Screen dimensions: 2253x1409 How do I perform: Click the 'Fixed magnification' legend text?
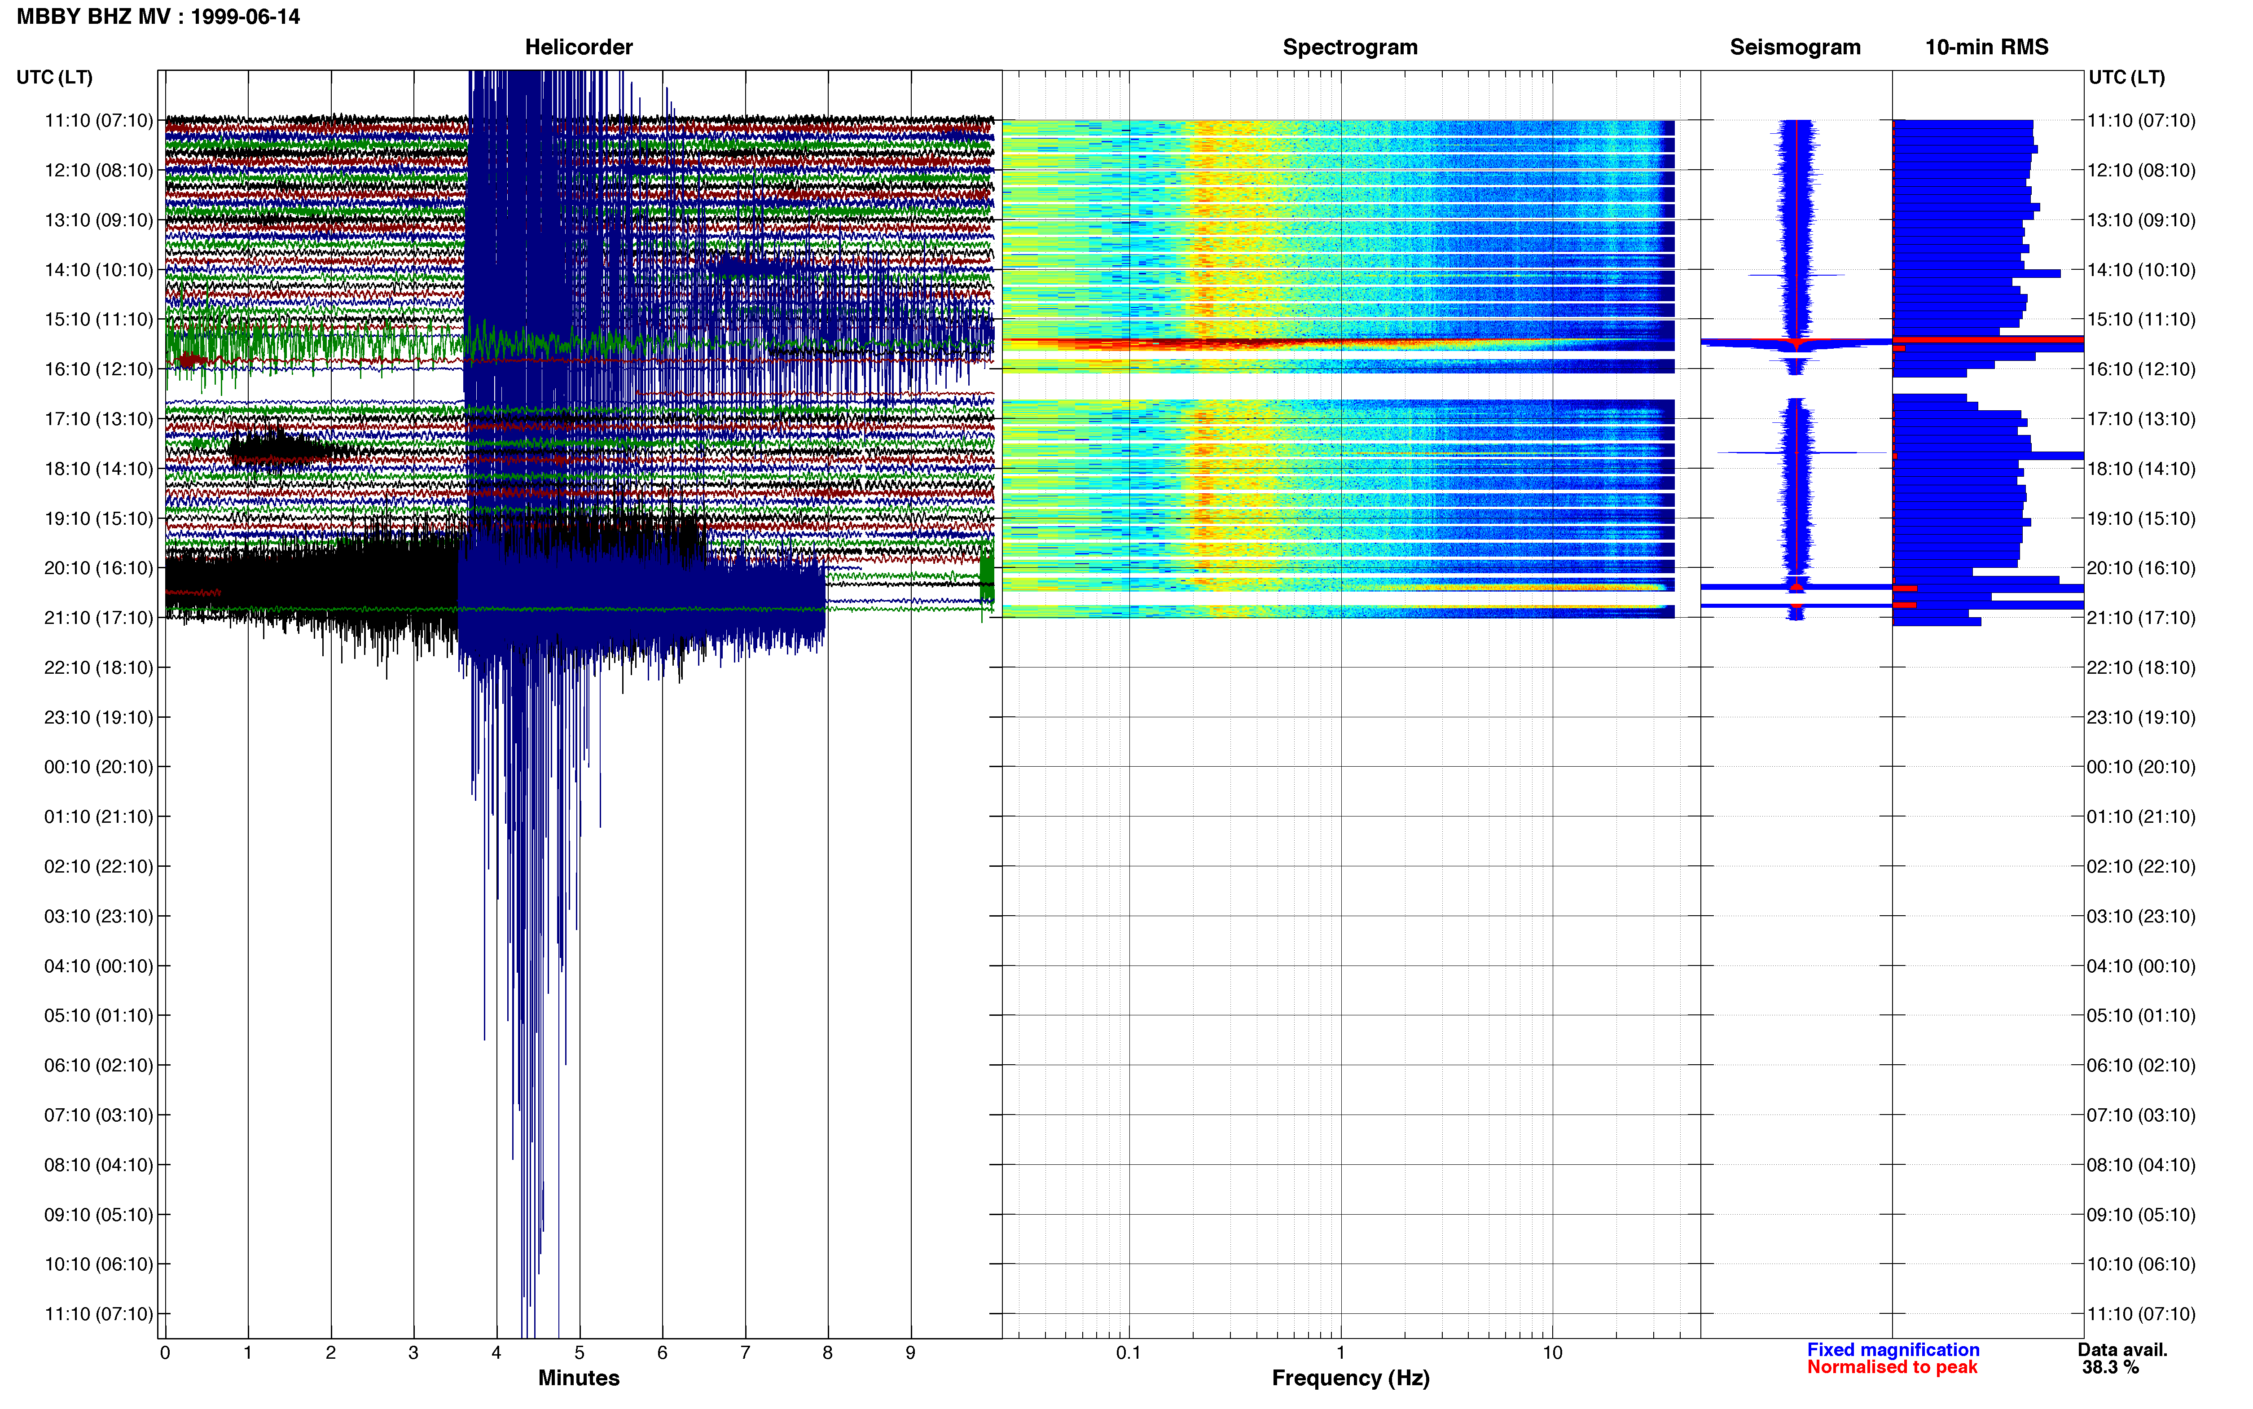[x=1893, y=1349]
